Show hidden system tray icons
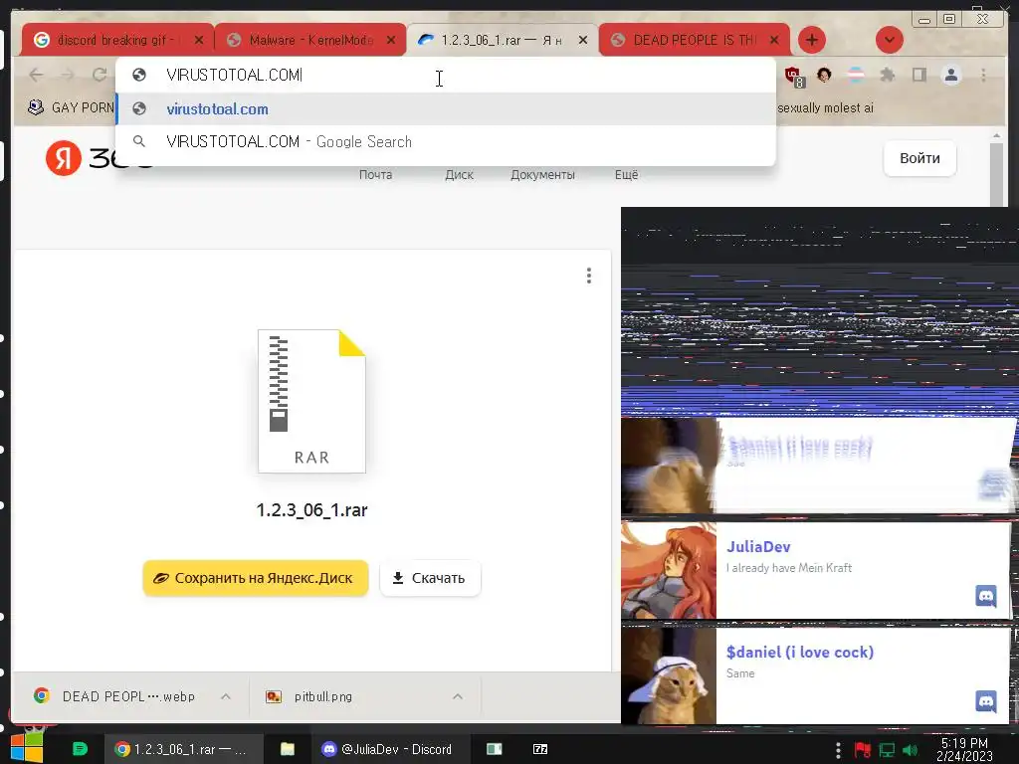This screenshot has height=764, width=1019. 838,750
